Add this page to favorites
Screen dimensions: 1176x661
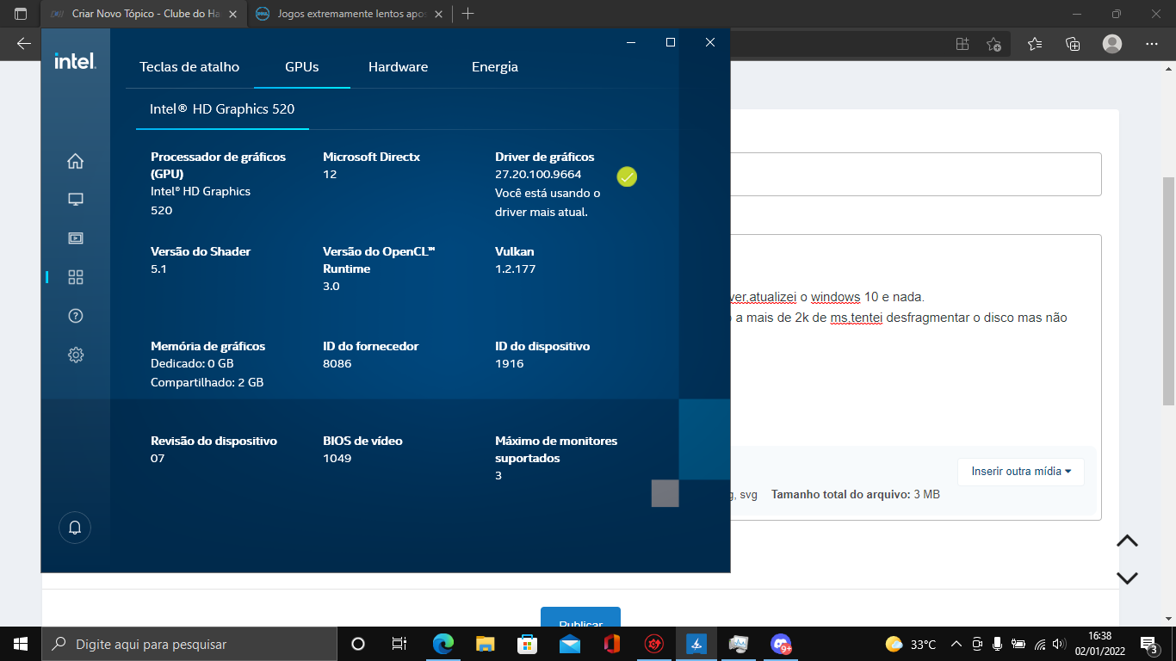click(x=993, y=44)
